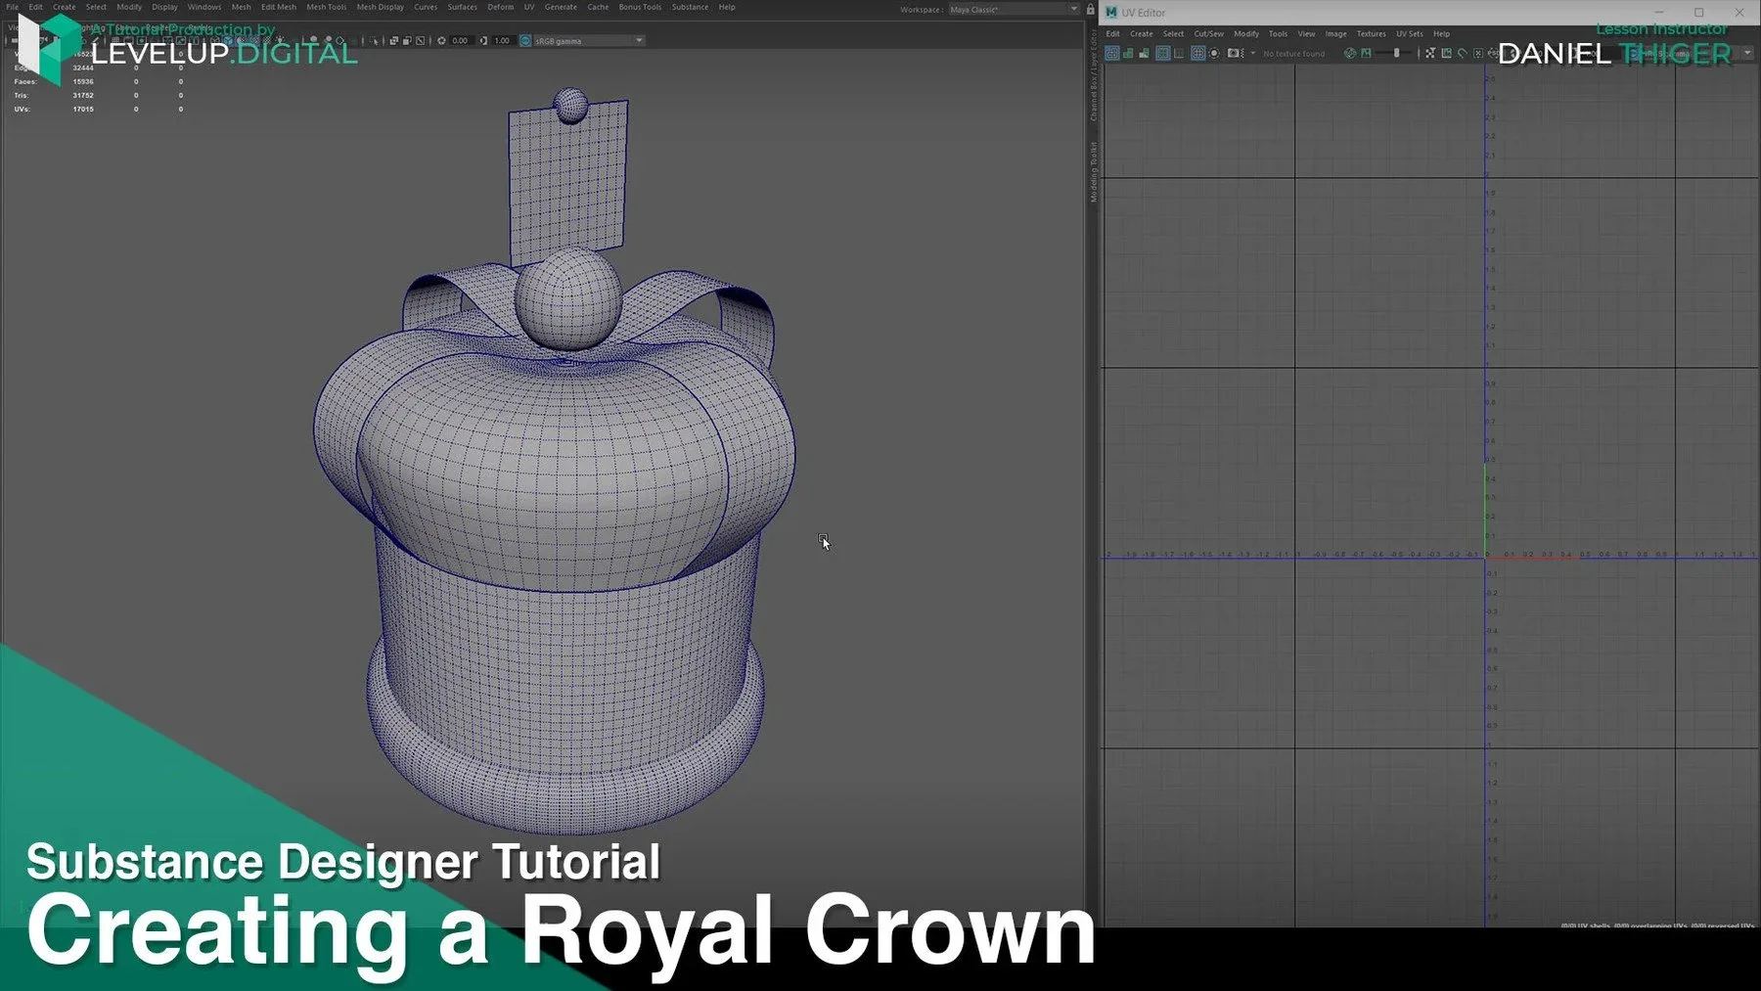1761x991 pixels.
Task: Open the Bonus Tools menu
Action: [x=641, y=7]
